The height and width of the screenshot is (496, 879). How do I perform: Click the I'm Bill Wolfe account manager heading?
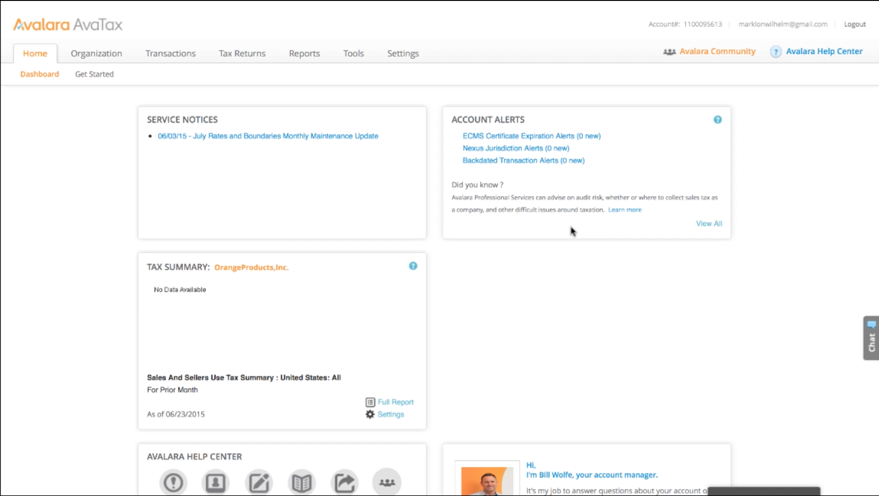pyautogui.click(x=592, y=475)
